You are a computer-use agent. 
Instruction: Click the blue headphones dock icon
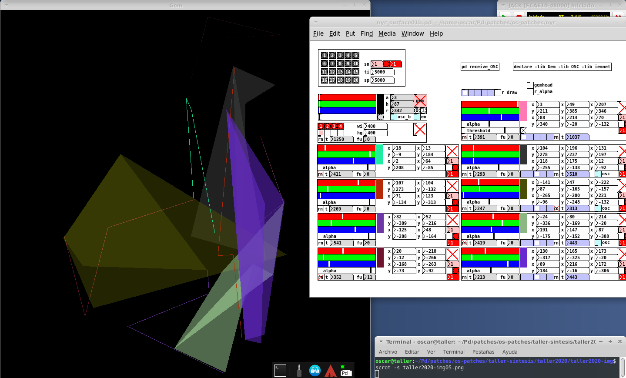click(x=315, y=371)
